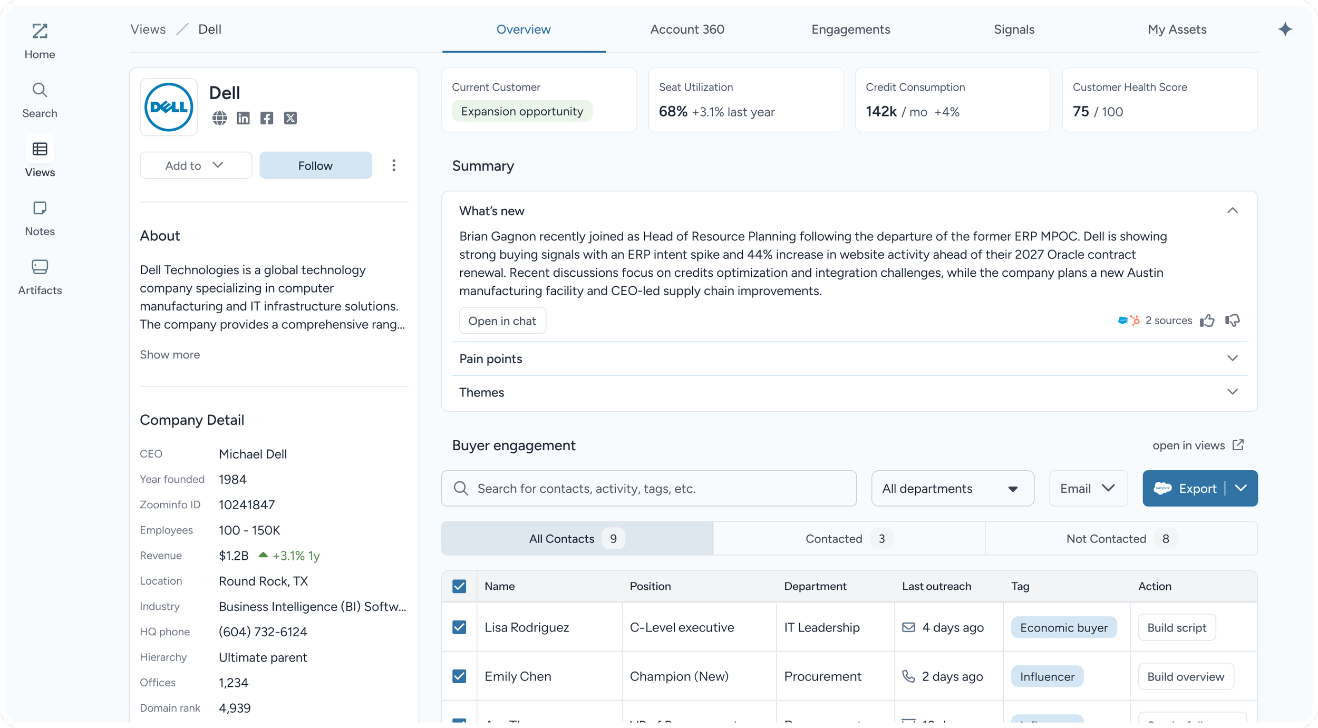Viewport: 1318px width, 728px height.
Task: Open Dell's Facebook page icon
Action: [267, 118]
